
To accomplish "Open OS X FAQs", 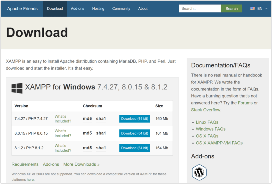I will (x=207, y=136).
